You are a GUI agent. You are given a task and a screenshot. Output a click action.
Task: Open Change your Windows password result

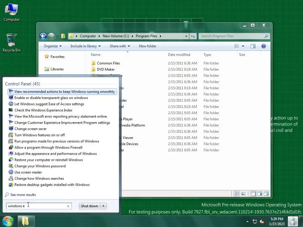tap(37, 166)
